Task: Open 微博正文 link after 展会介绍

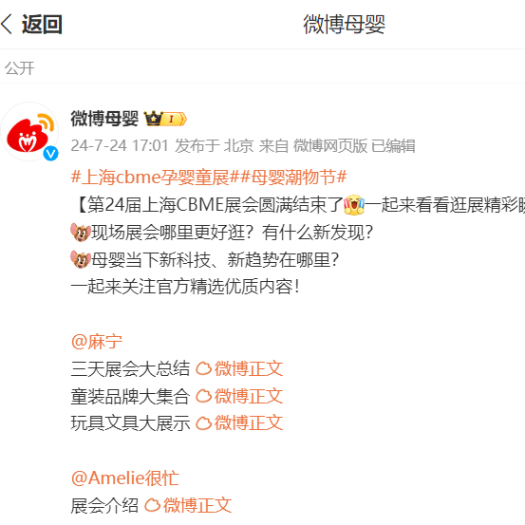Action: point(197,505)
